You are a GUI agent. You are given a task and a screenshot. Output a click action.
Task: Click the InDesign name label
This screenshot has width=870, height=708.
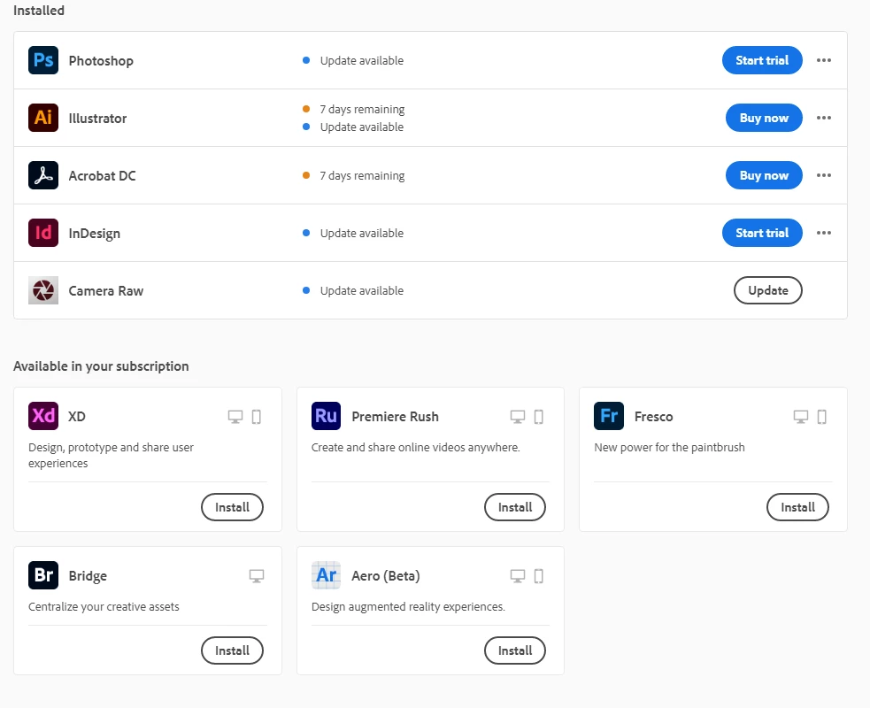pyautogui.click(x=95, y=234)
